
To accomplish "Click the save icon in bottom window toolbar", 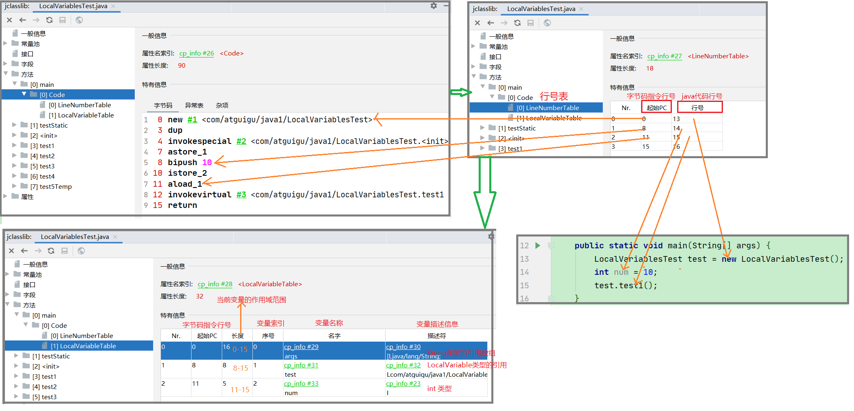I will click(x=65, y=251).
